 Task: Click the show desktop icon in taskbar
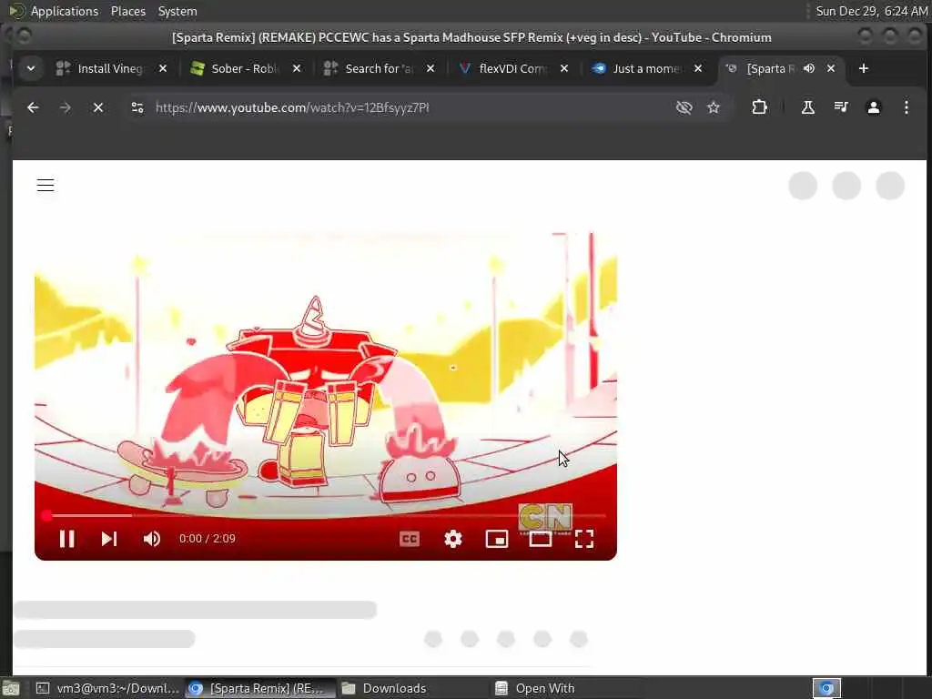11,689
